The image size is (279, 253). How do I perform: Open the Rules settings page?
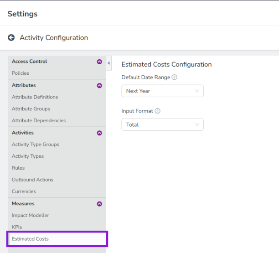[18, 168]
